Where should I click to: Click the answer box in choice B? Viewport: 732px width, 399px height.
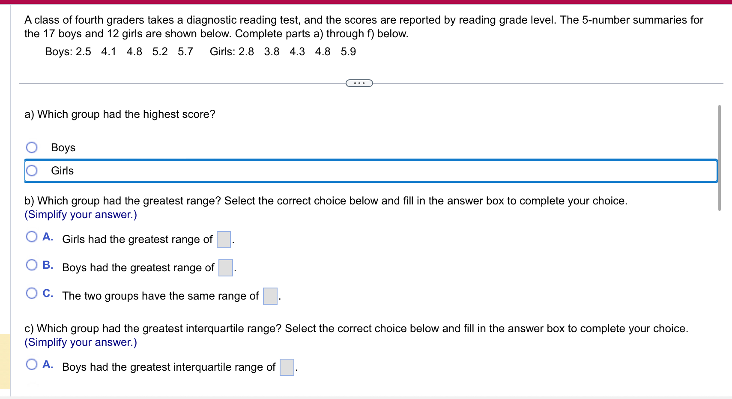(225, 268)
